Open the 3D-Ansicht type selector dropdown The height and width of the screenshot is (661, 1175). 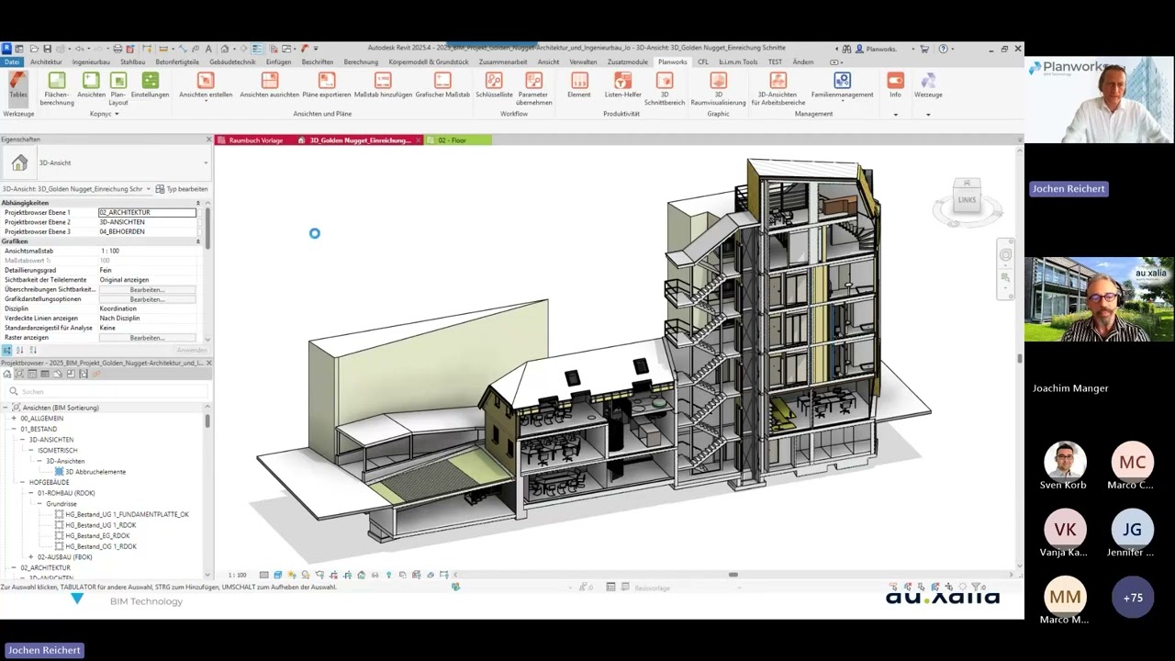tap(206, 162)
